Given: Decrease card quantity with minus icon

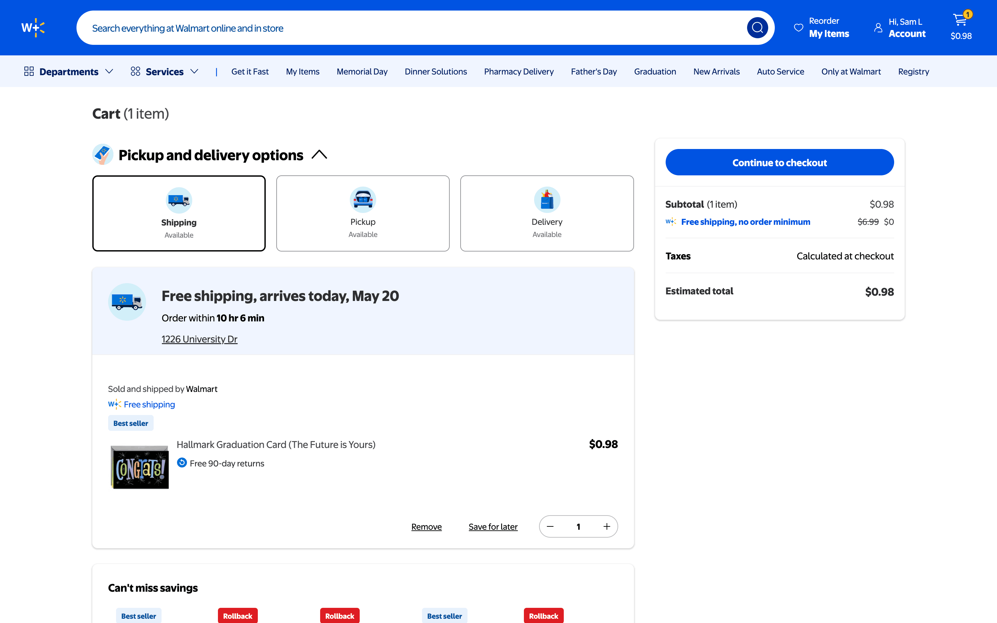Looking at the screenshot, I should pos(550,527).
